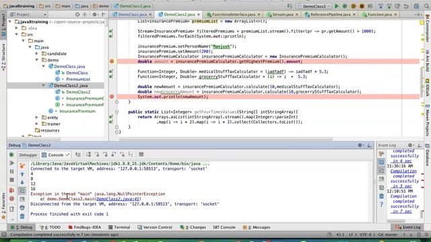
Task: Switch to Stream.java editor tab
Action: (x=283, y=14)
